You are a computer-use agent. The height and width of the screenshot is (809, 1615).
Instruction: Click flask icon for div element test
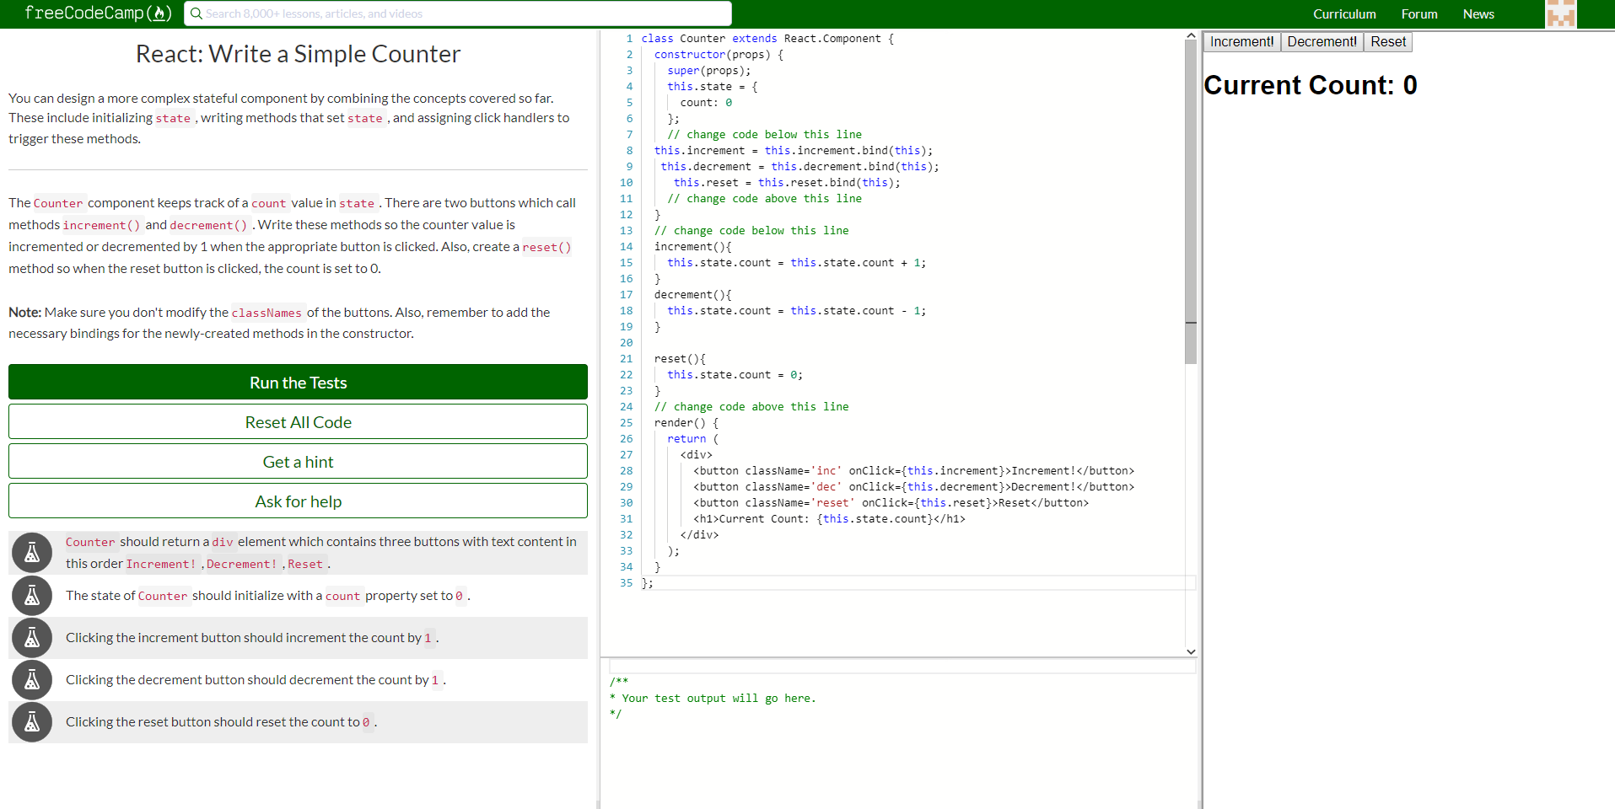point(32,553)
